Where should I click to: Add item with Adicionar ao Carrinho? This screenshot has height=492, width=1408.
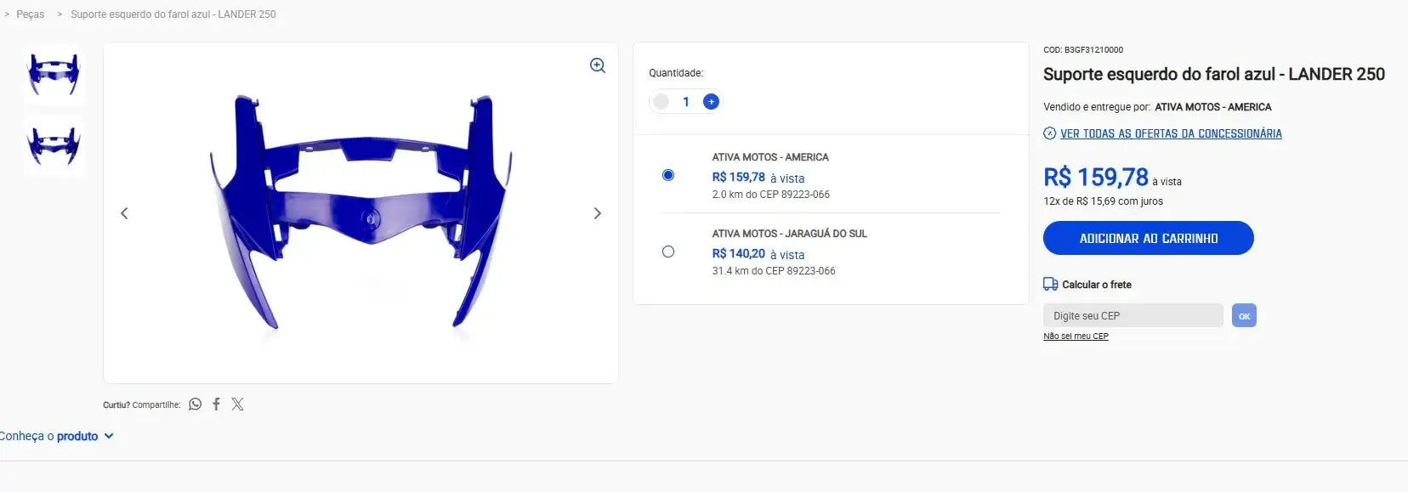click(x=1149, y=238)
